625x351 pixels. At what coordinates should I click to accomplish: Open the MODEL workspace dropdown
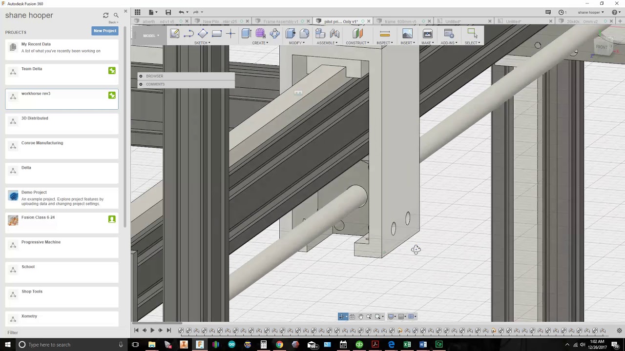coord(151,36)
